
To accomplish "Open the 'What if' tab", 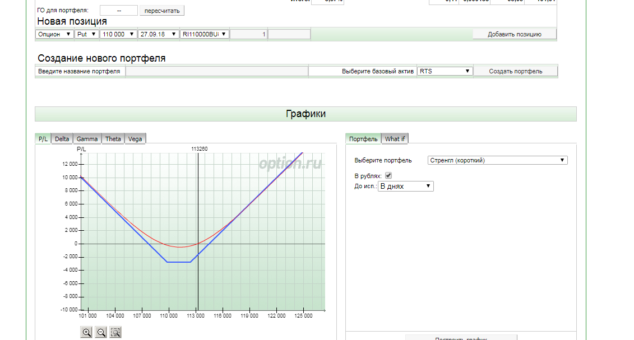I will coord(395,138).
